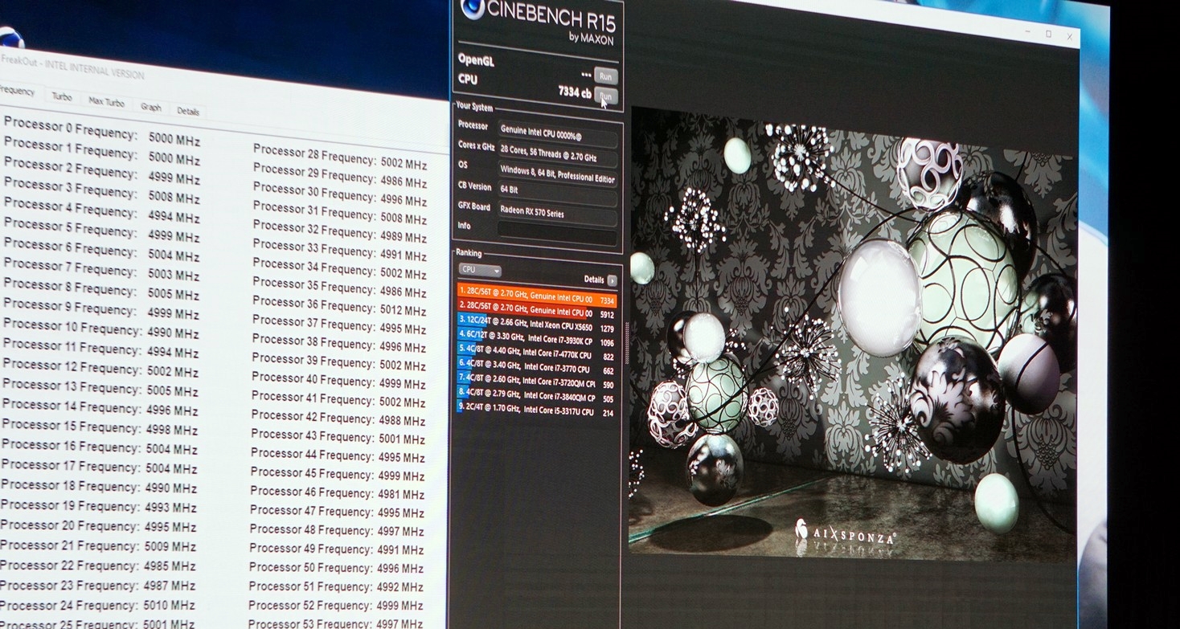Open the Max Turbo tab in FreakOut
The width and height of the screenshot is (1180, 629).
(x=106, y=102)
